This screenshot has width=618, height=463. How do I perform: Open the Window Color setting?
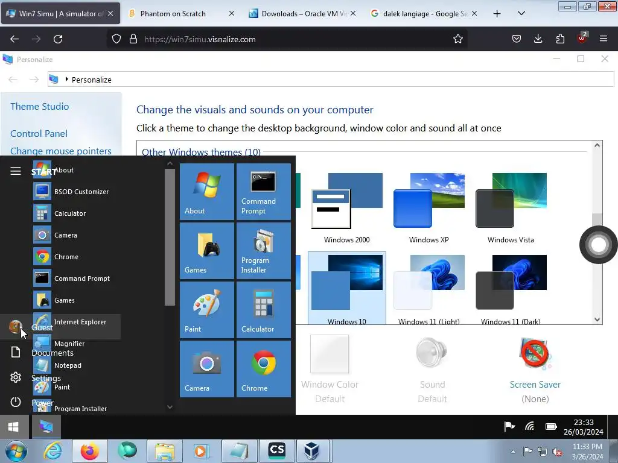(330, 370)
